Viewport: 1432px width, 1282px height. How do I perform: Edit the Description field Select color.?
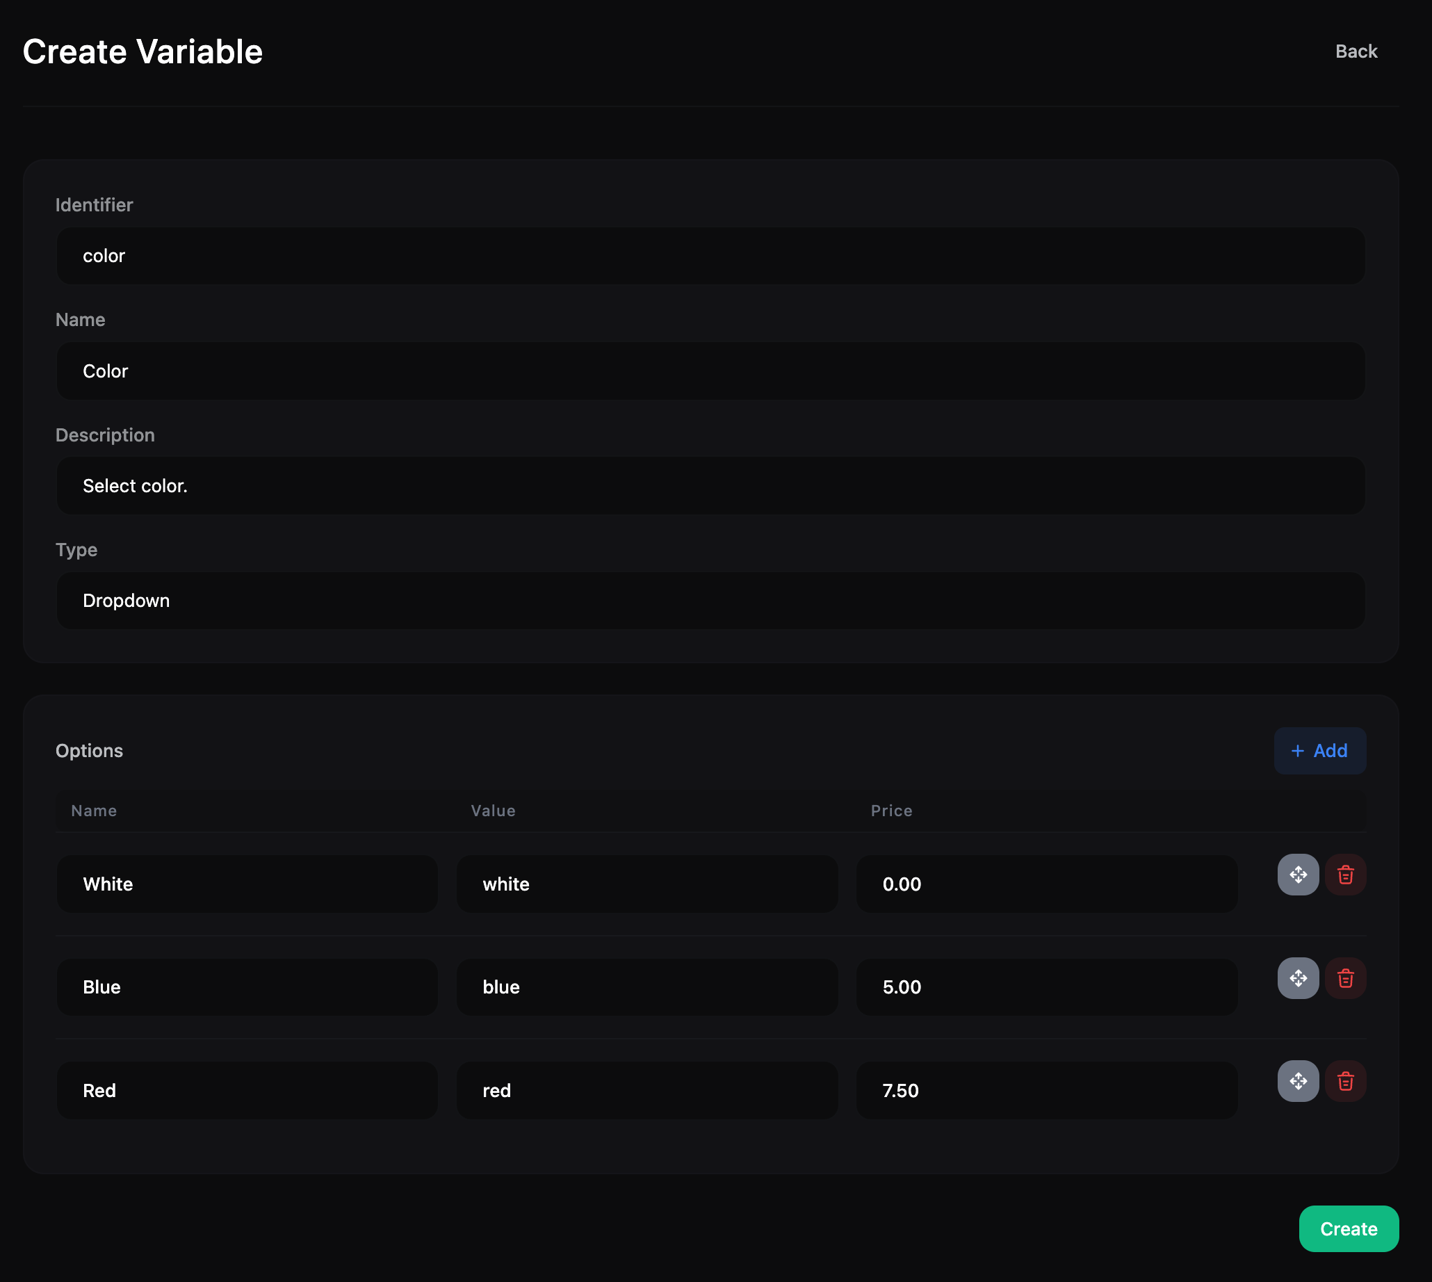710,485
